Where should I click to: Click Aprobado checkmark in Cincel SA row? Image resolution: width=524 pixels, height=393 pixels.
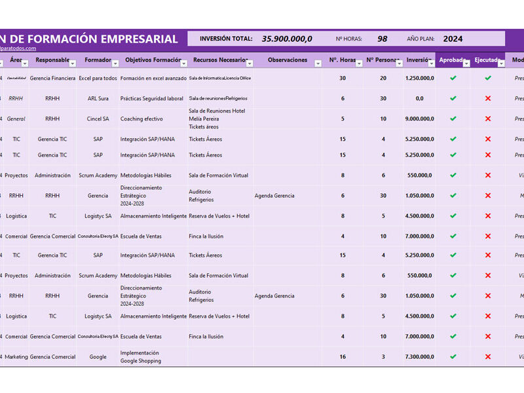coord(453,119)
